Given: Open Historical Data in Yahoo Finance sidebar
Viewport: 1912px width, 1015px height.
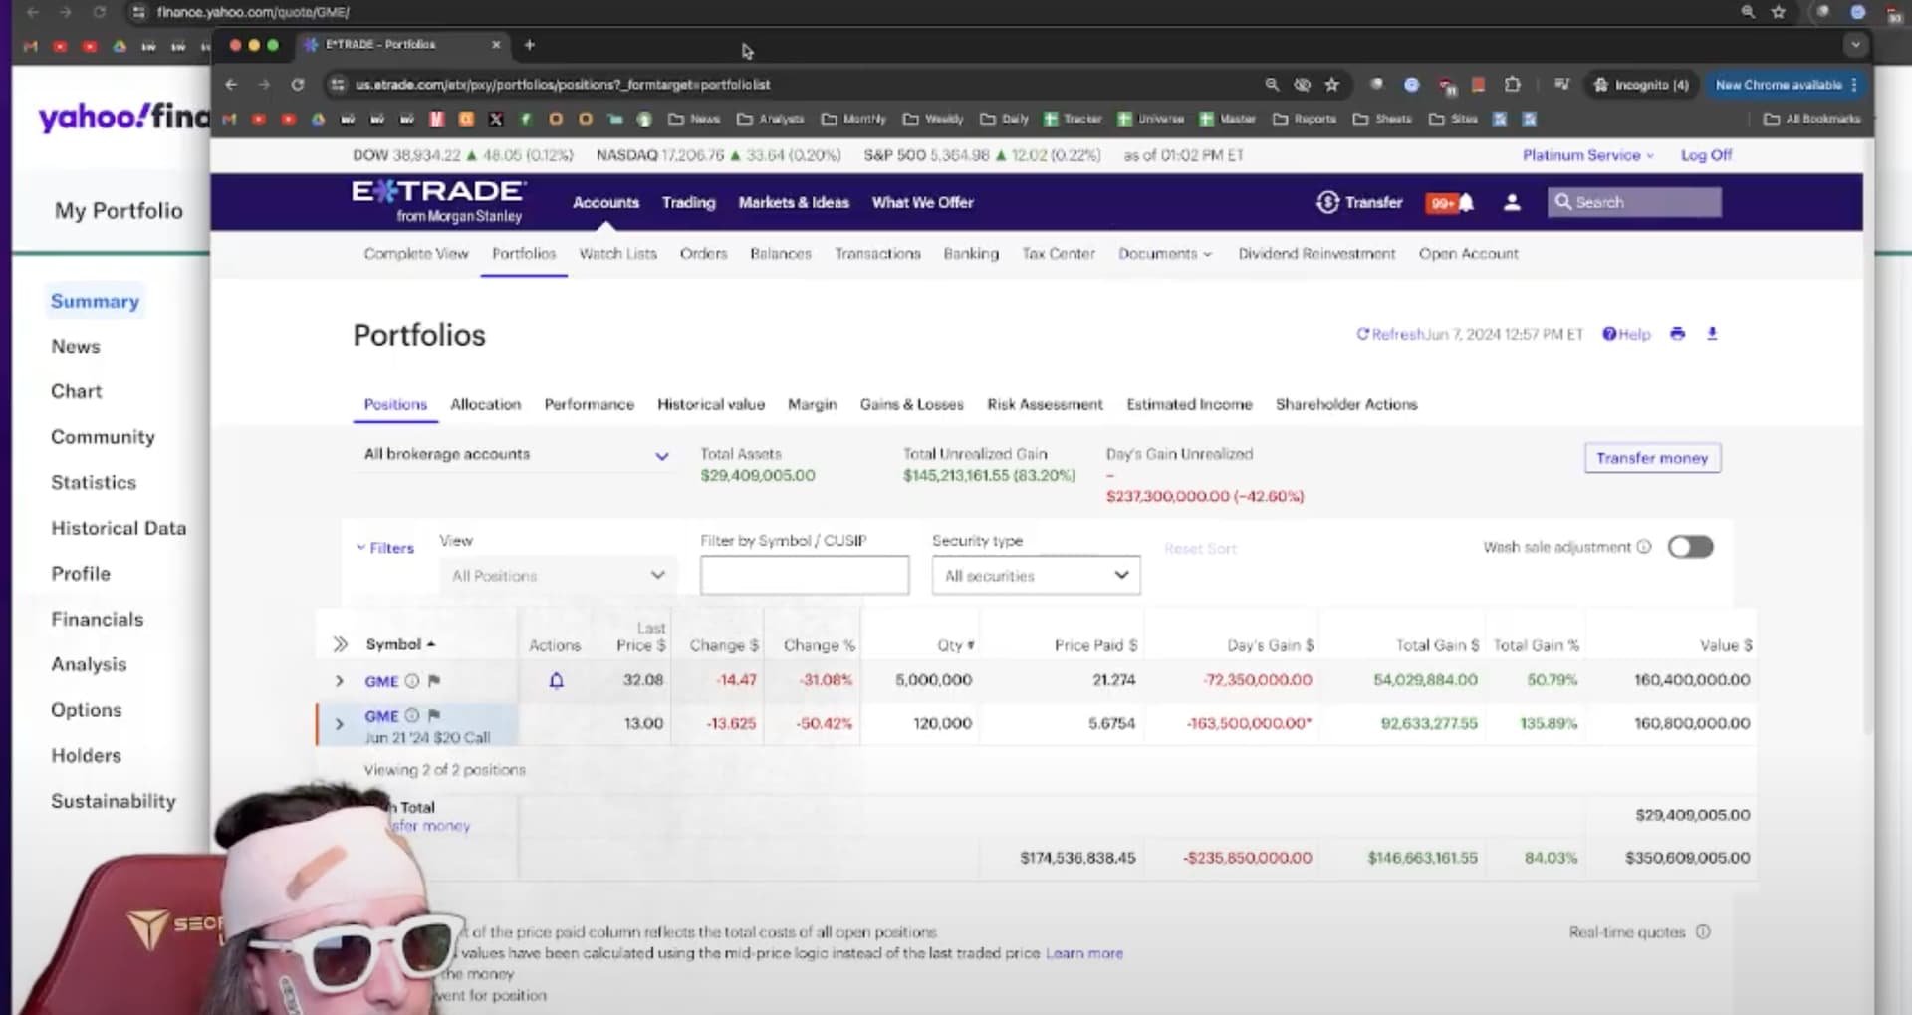Looking at the screenshot, I should [119, 528].
